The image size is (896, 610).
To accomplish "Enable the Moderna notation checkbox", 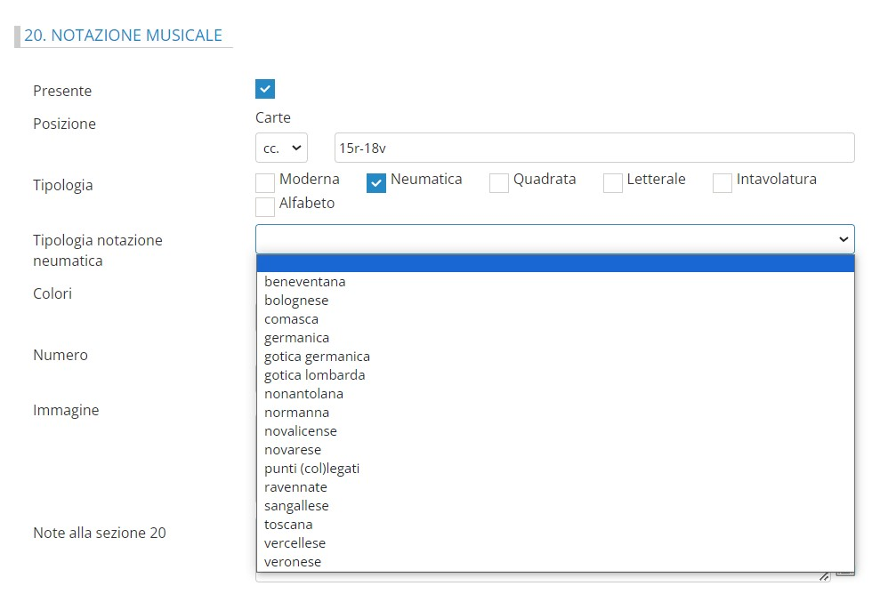I will (x=265, y=183).
